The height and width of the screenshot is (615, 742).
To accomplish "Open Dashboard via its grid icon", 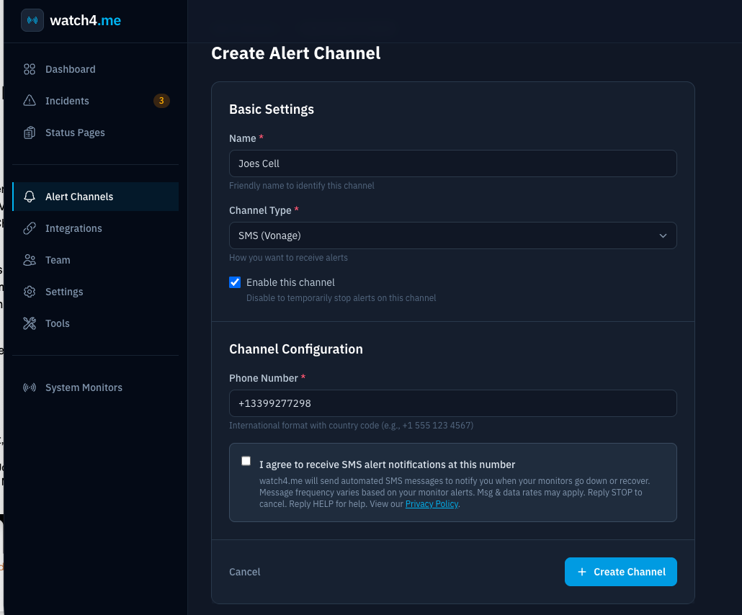I will 30,69.
